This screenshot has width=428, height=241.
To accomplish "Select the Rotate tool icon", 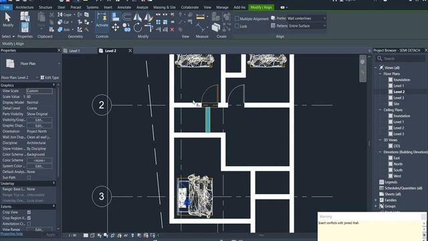I will tap(137, 27).
